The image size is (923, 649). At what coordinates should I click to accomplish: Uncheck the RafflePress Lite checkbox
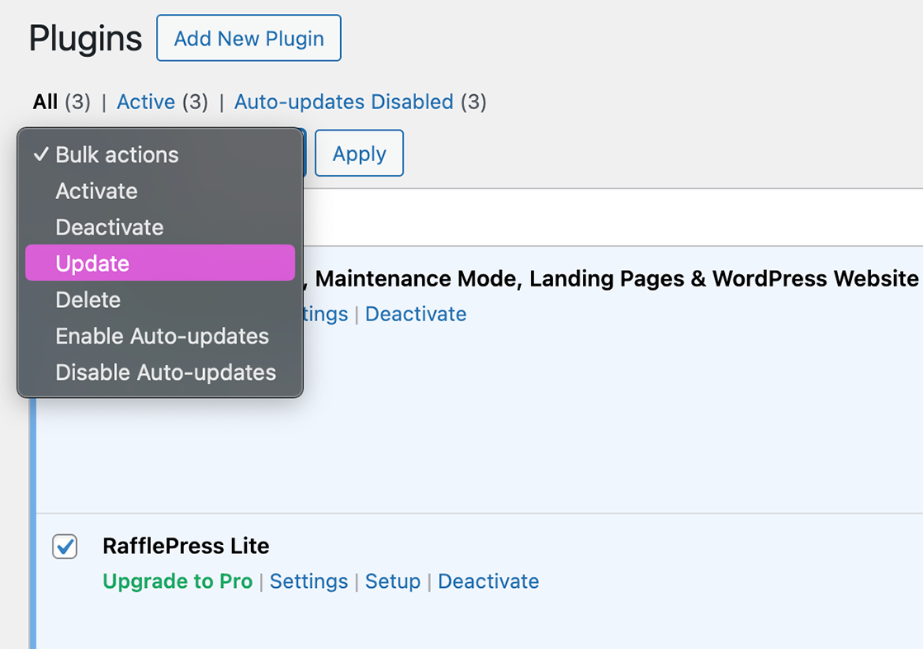pyautogui.click(x=64, y=547)
